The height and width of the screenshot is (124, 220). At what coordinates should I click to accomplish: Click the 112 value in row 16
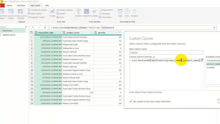[x=91, y=93]
